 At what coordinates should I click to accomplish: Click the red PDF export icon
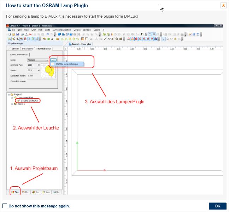[x=30, y=35]
